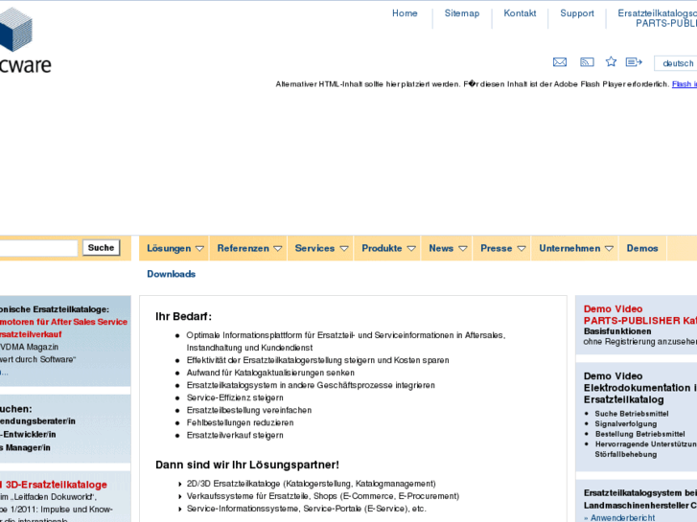Go to the Demos menu item
Image resolution: width=697 pixels, height=522 pixels.
[x=642, y=248]
